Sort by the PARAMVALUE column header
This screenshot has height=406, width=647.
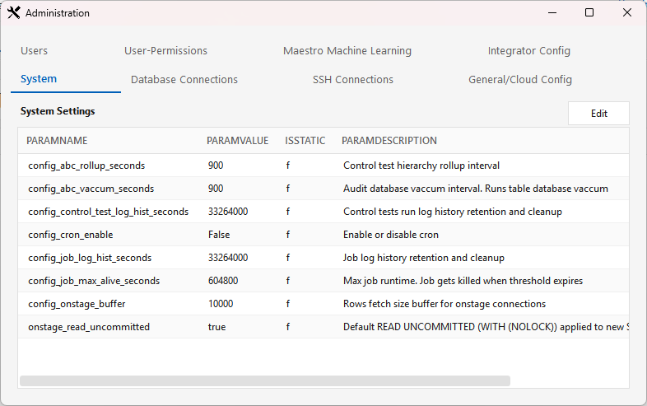[237, 141]
